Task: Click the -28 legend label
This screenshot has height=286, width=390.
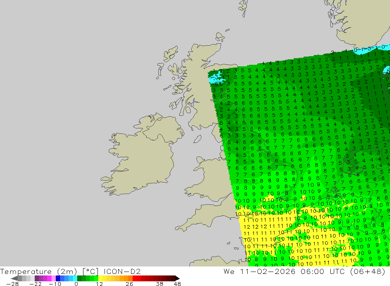Action: (12, 284)
